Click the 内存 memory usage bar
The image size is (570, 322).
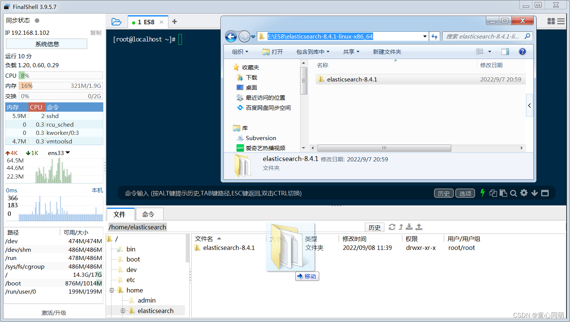coord(61,86)
